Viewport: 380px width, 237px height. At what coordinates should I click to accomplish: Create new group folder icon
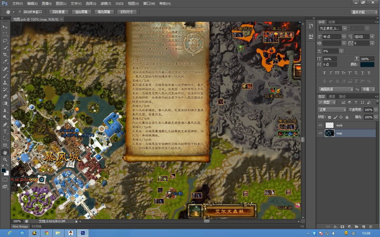[357, 226]
